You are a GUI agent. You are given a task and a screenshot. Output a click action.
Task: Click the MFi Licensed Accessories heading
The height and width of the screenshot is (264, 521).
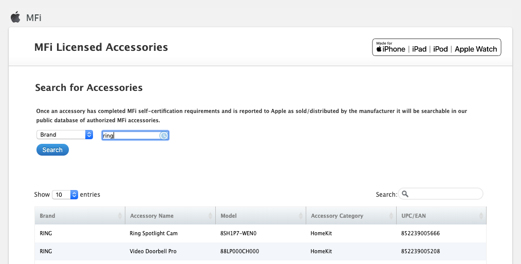pos(101,47)
